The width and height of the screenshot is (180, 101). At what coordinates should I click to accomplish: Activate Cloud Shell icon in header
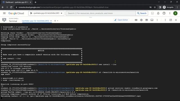(152, 13)
